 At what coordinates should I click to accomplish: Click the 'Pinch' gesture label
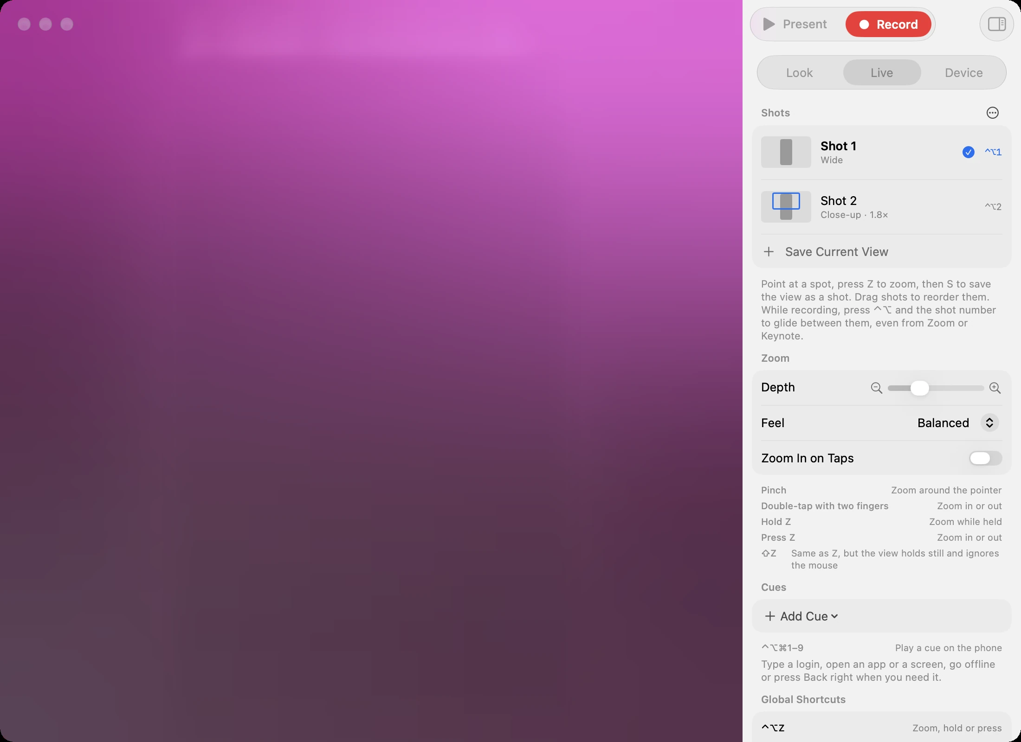coord(774,490)
